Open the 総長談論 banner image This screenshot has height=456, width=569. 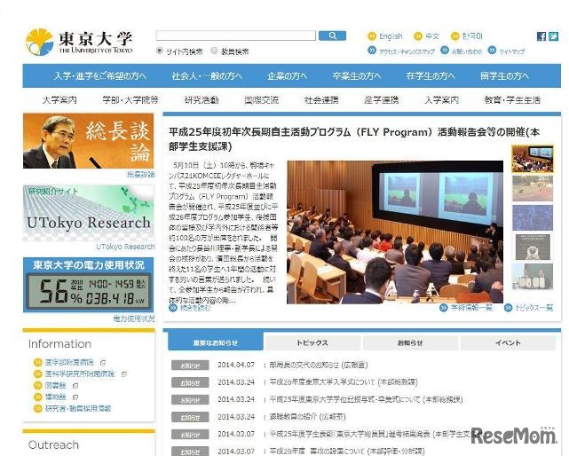[88, 141]
